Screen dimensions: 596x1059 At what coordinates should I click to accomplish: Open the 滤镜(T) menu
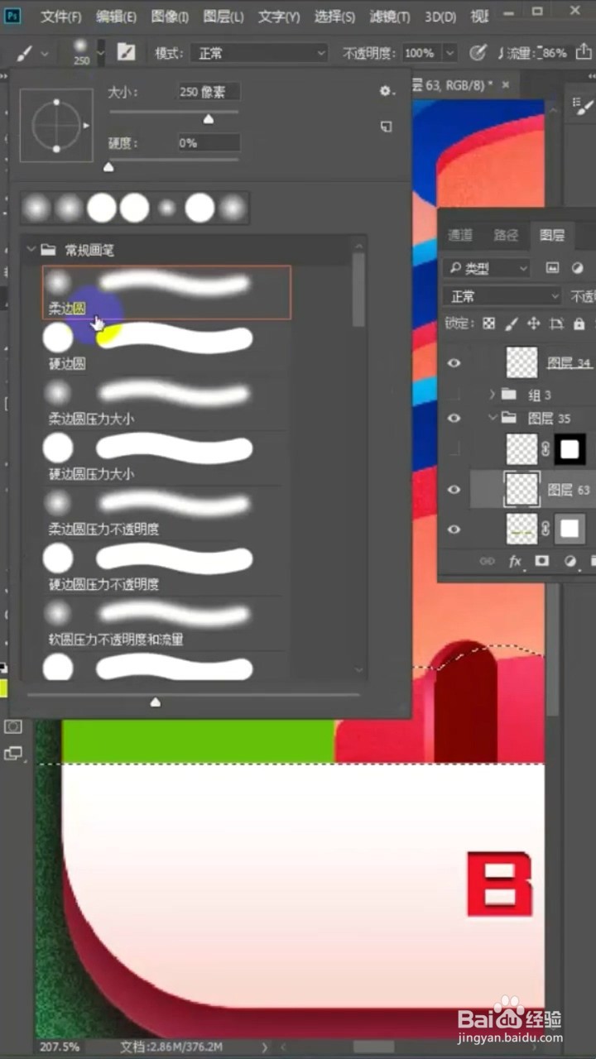tap(390, 17)
